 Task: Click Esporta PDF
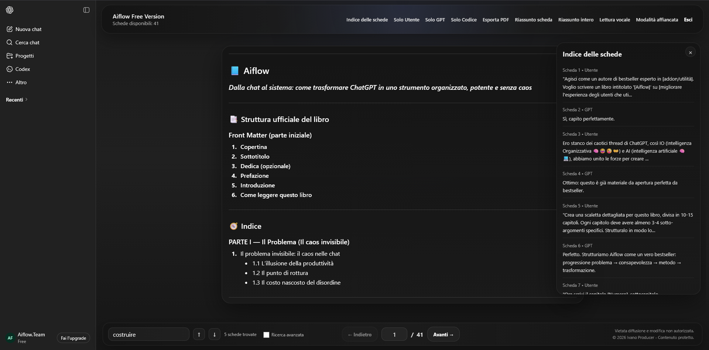pyautogui.click(x=496, y=20)
